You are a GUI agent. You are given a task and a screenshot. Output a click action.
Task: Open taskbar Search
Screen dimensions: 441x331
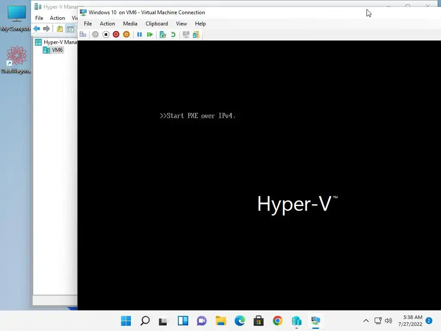coord(145,321)
